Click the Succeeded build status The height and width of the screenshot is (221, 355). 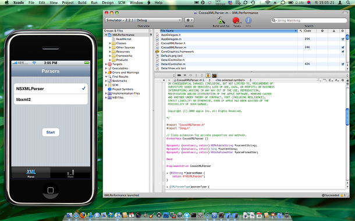point(331,195)
